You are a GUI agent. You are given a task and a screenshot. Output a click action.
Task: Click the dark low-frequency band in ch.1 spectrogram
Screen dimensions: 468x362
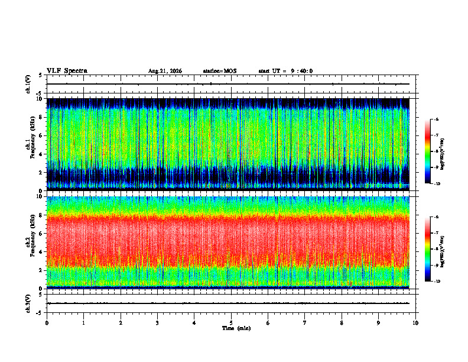point(228,176)
